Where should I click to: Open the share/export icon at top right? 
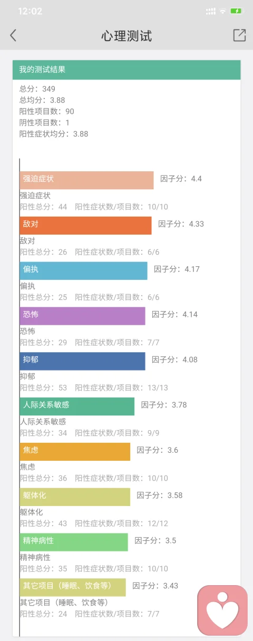click(x=239, y=35)
